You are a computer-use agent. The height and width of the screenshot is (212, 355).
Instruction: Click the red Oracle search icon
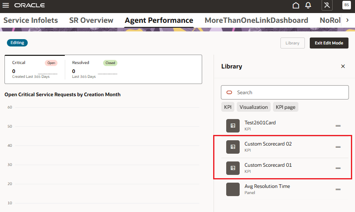pos(229,93)
